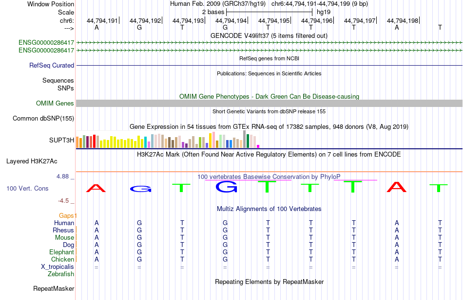
Task: Click the -4.5 PhyloP lower scale value
Action: pos(63,201)
